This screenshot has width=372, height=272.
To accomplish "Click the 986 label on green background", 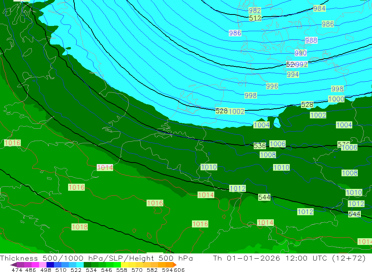I will 328,24.
